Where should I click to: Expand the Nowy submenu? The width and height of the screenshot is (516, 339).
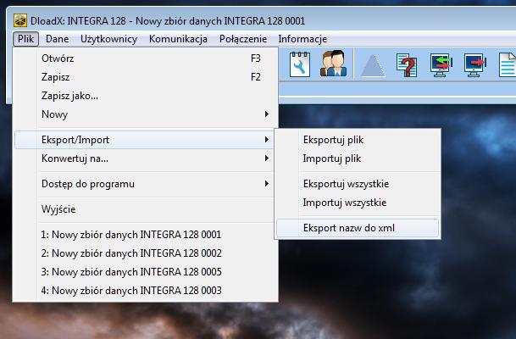[x=145, y=114]
